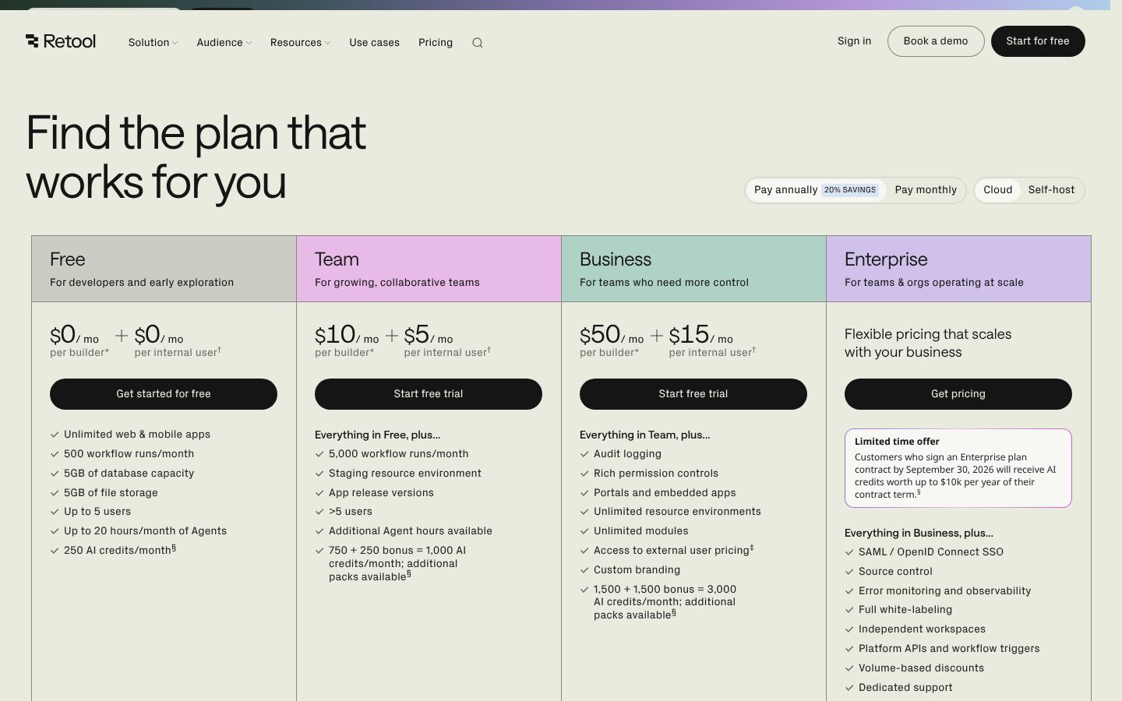Click 'Everything in Team, plus...' text
This screenshot has height=701, width=1122.
(x=645, y=435)
